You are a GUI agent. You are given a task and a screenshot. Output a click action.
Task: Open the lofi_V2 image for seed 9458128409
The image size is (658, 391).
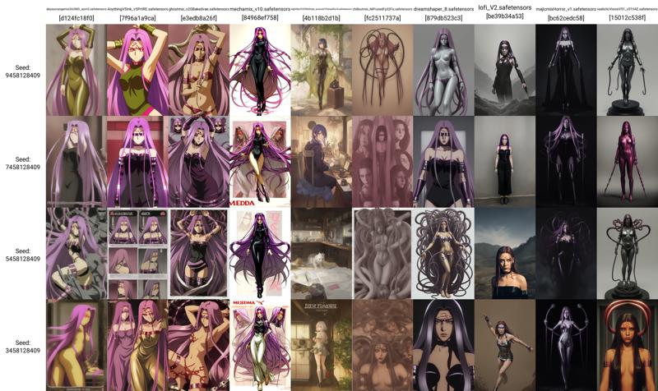pyautogui.click(x=505, y=70)
